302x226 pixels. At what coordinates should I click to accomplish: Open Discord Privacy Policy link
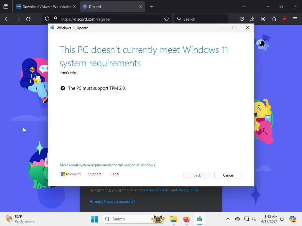pyautogui.click(x=188, y=190)
